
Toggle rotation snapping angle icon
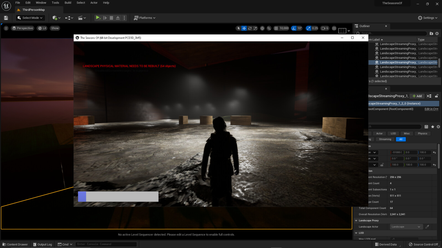tap(294, 28)
